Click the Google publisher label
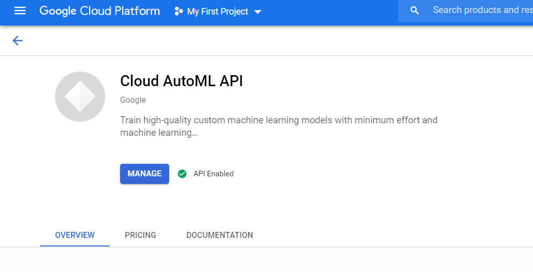The width and height of the screenshot is (533, 272). pos(133,100)
